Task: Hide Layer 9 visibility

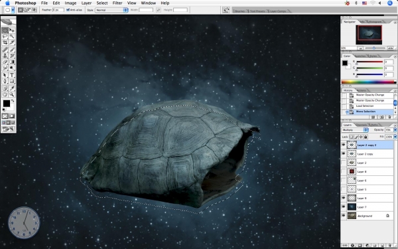Action: pos(344,198)
